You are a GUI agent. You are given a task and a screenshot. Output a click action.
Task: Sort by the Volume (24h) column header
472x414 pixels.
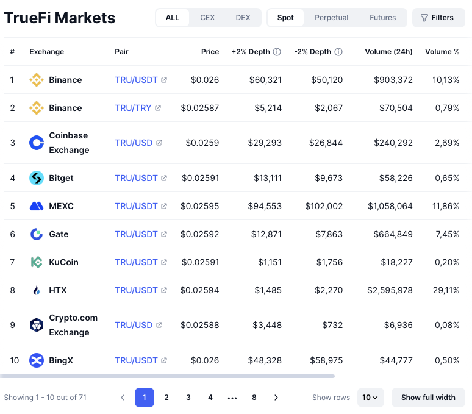[388, 52]
